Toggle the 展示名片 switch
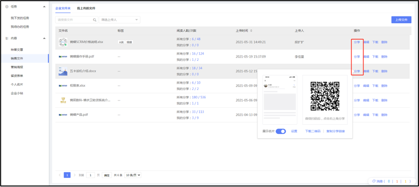The width and height of the screenshot is (419, 187). coord(281,131)
